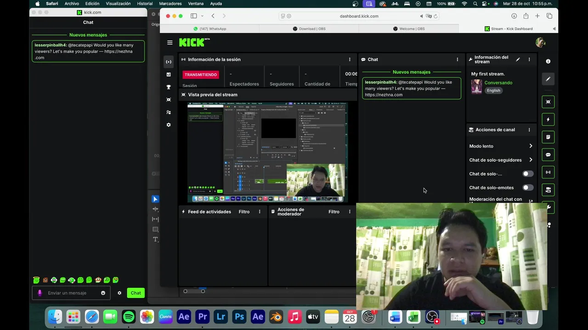Screen dimensions: 588x330
Task: Toggle the channel actions camera icon in right toolbar
Action: coord(548,190)
